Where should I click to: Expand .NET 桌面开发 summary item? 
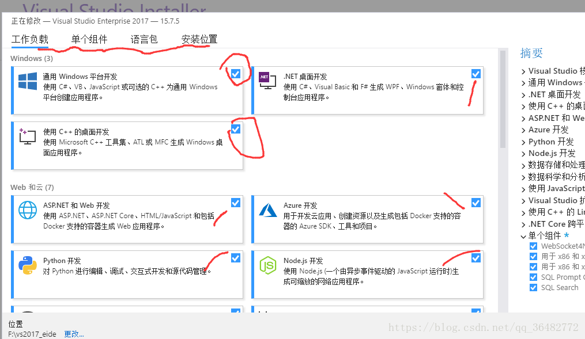tap(523, 95)
